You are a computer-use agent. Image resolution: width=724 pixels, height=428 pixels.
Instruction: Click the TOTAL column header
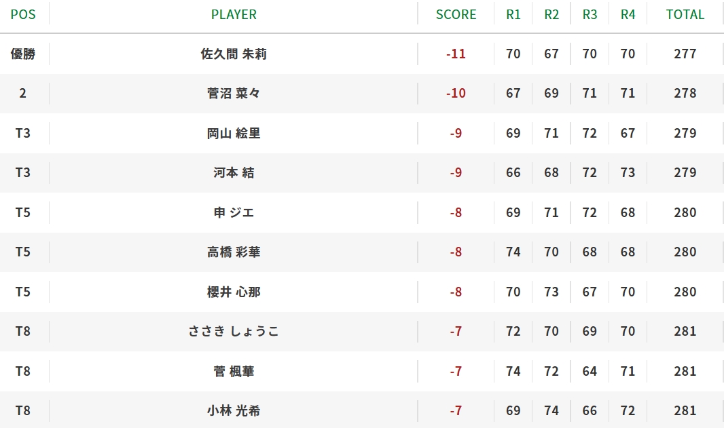click(x=685, y=14)
